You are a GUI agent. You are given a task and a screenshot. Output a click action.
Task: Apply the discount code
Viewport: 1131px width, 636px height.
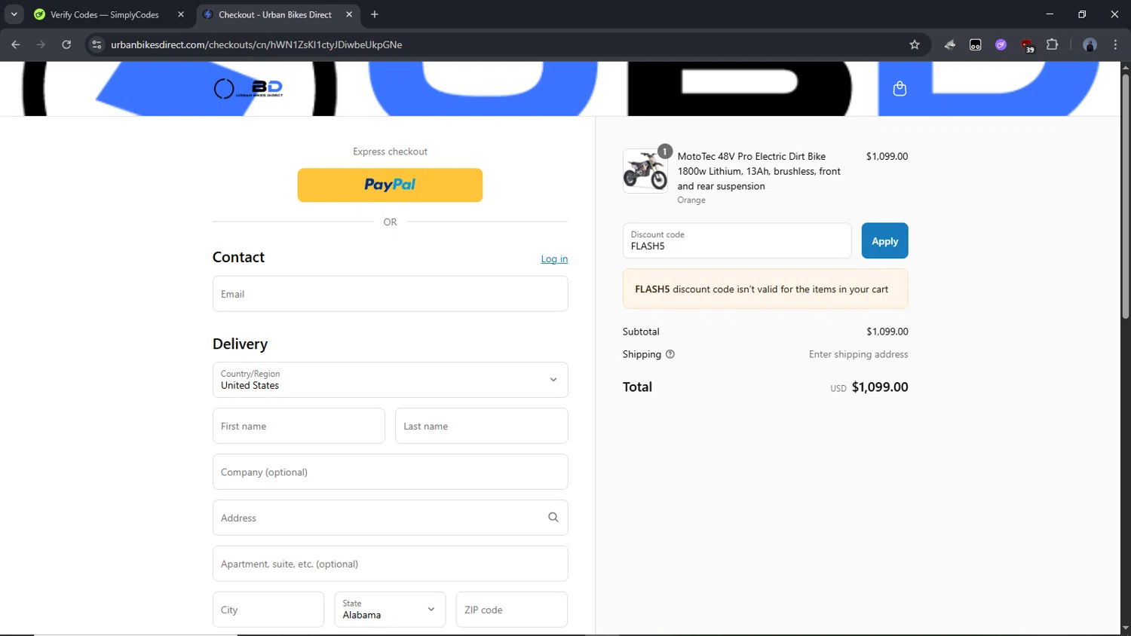point(884,241)
